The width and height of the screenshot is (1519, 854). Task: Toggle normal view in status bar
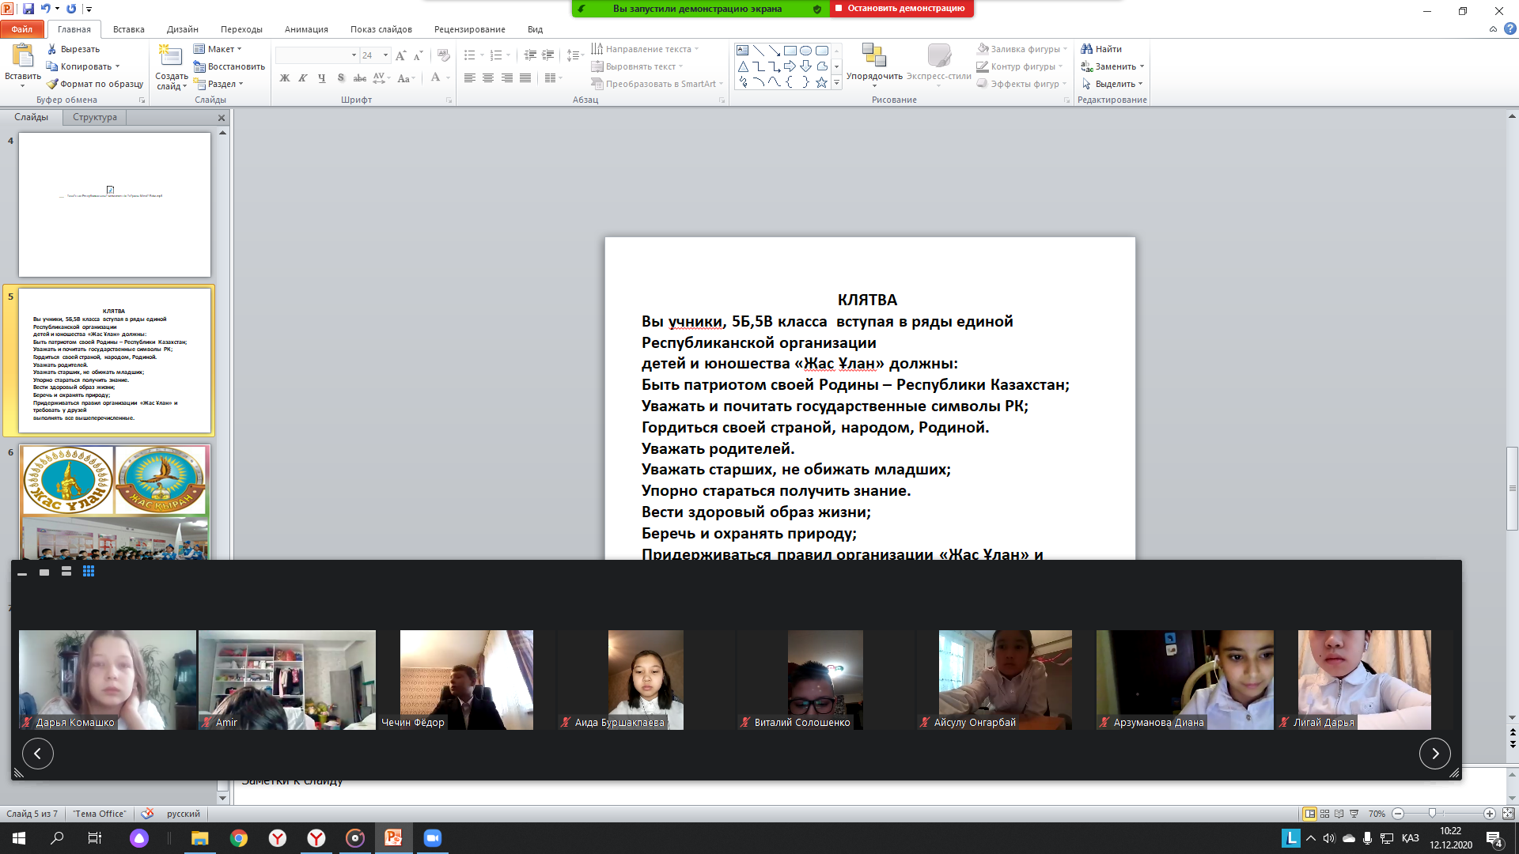click(1310, 814)
